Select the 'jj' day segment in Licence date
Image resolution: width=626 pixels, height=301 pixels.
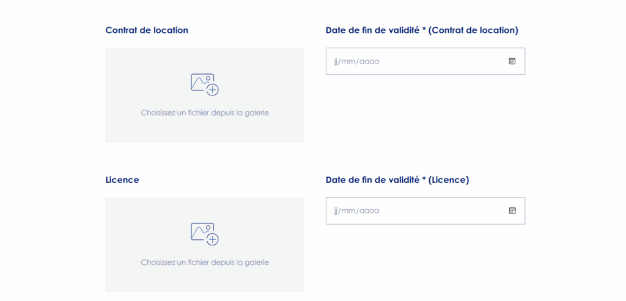tap(336, 210)
